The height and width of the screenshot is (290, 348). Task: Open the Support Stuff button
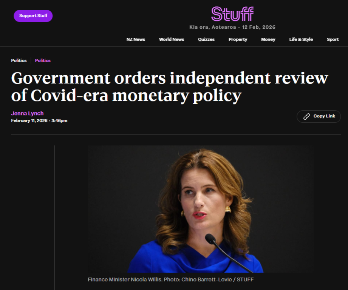pos(33,16)
